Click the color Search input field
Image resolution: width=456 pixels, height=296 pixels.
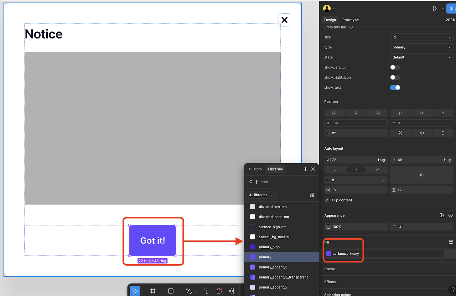pos(285,182)
